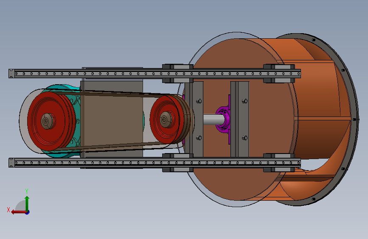
Task: Pick the upper bolt on right bracket
Action: (x=245, y=101)
